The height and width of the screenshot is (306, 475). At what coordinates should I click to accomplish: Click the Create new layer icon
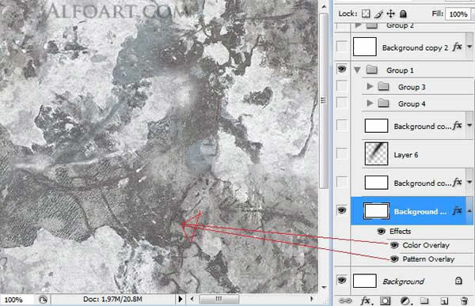click(x=444, y=300)
